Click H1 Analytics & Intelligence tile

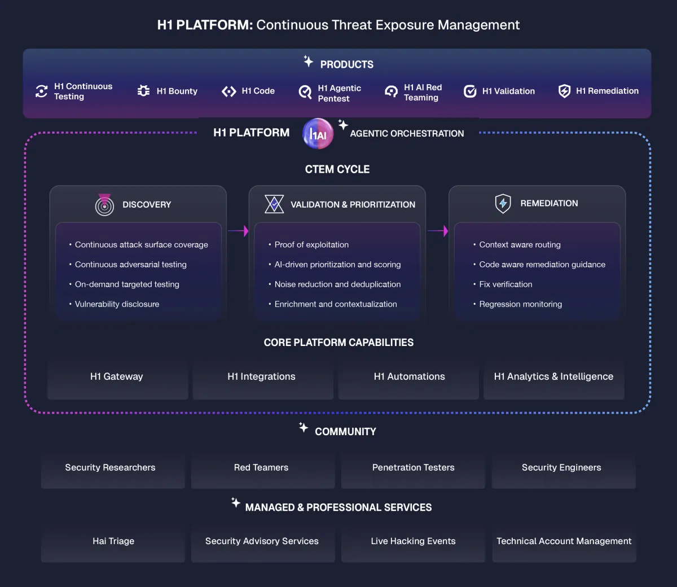pyautogui.click(x=554, y=378)
